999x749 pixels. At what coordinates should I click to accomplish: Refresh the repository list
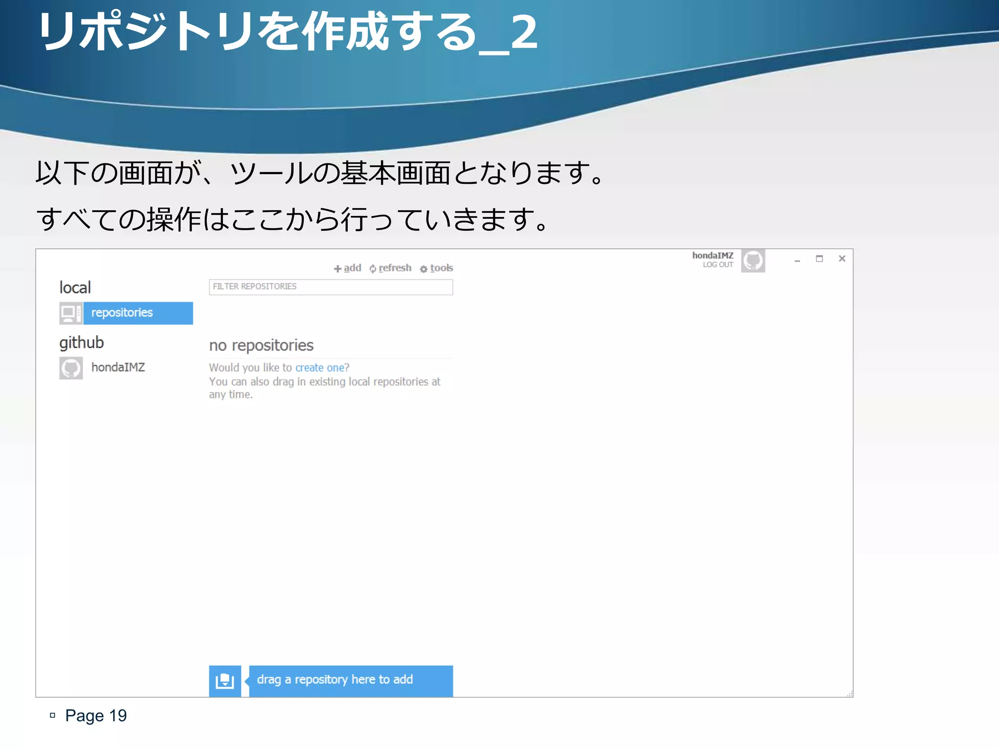pos(390,268)
